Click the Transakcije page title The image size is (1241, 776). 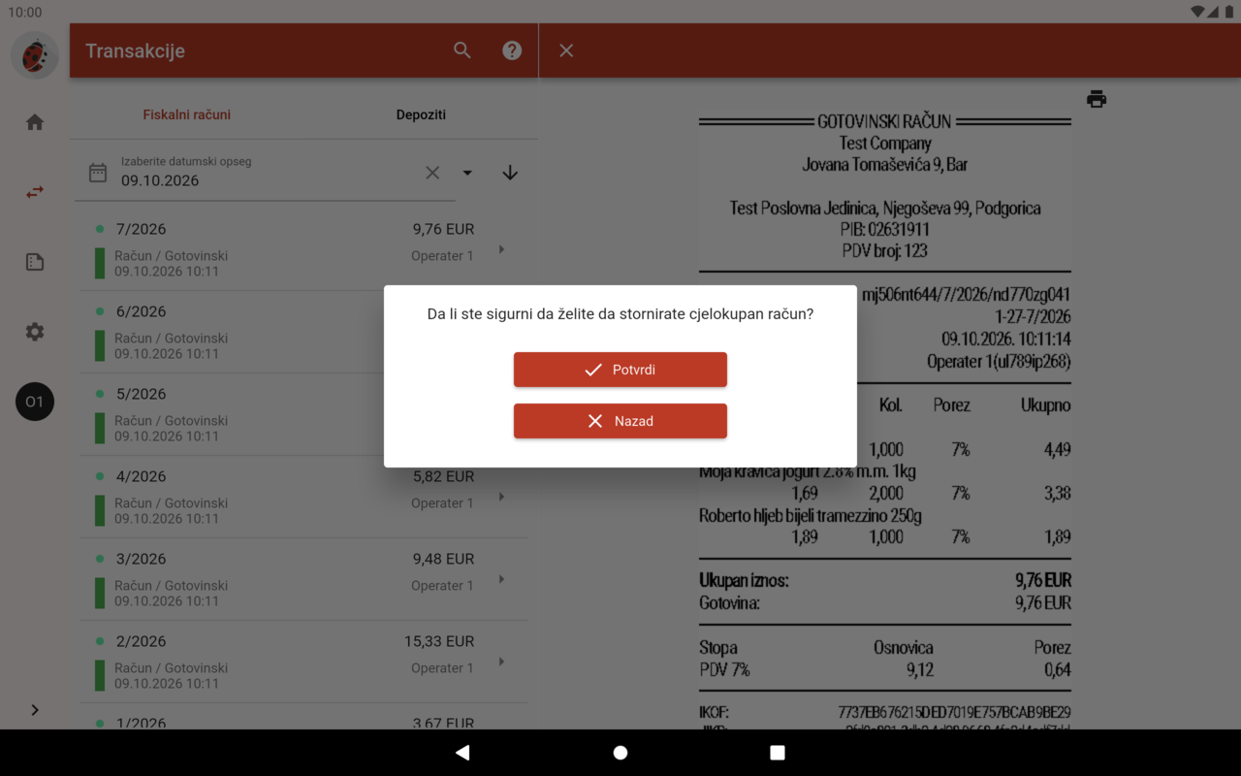tap(135, 50)
